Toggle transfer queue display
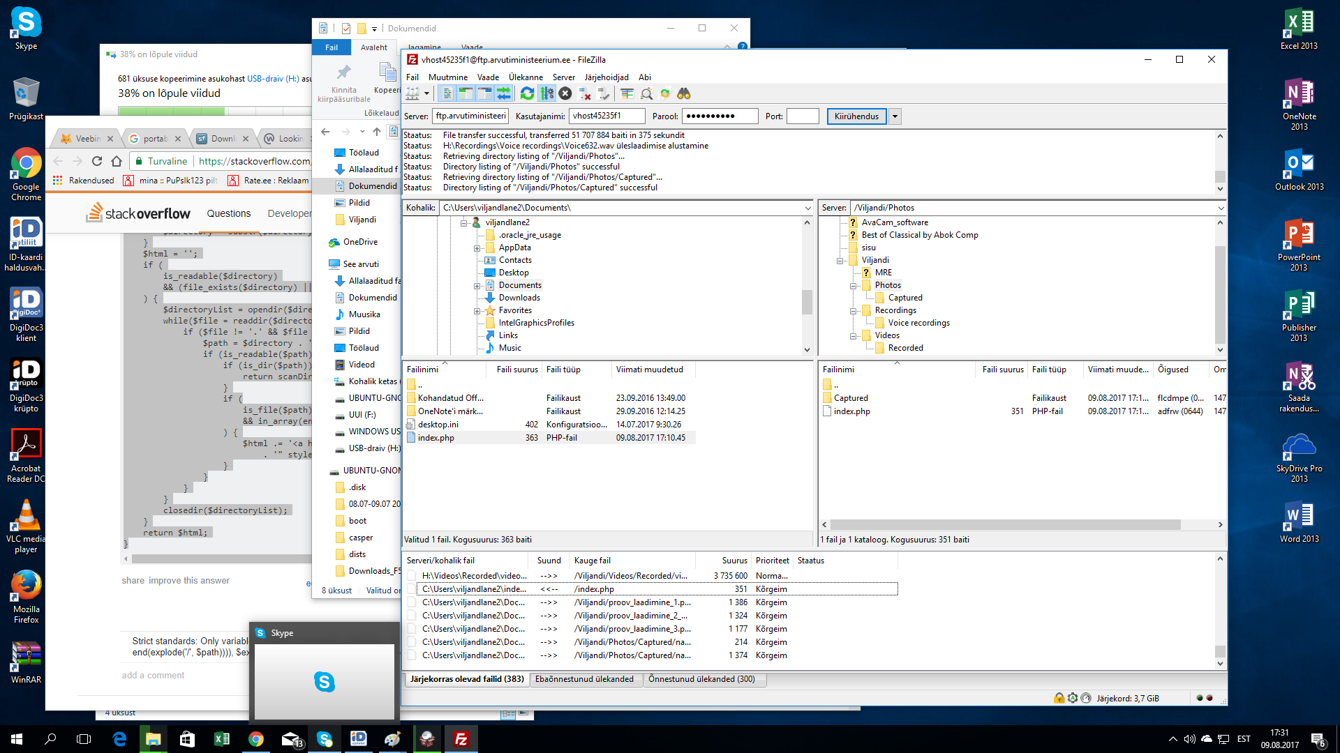 pyautogui.click(x=503, y=93)
